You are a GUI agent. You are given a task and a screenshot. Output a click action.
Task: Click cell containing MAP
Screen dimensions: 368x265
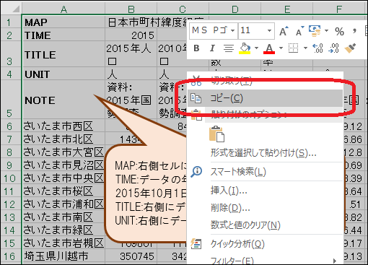[63, 22]
